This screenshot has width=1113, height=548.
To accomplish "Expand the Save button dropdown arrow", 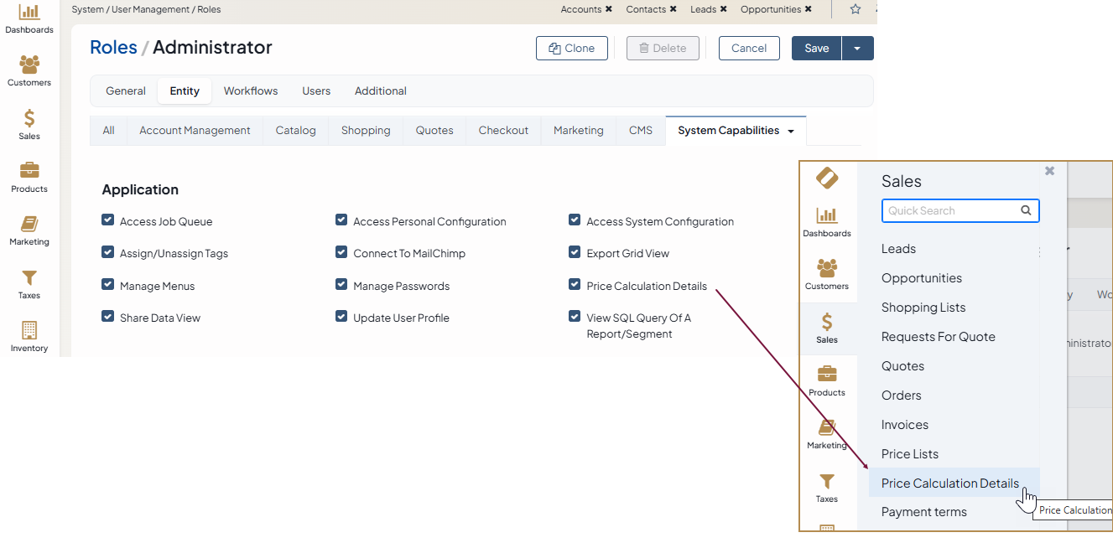I will pos(857,49).
